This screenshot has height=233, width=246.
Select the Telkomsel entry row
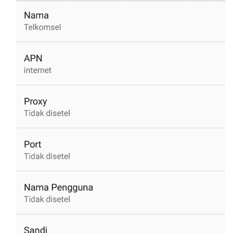tap(121, 21)
